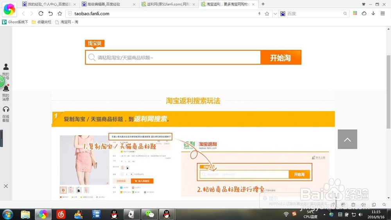This screenshot has width=391, height=220.
Task: Open WeChat in taskbar
Action: coord(149,214)
